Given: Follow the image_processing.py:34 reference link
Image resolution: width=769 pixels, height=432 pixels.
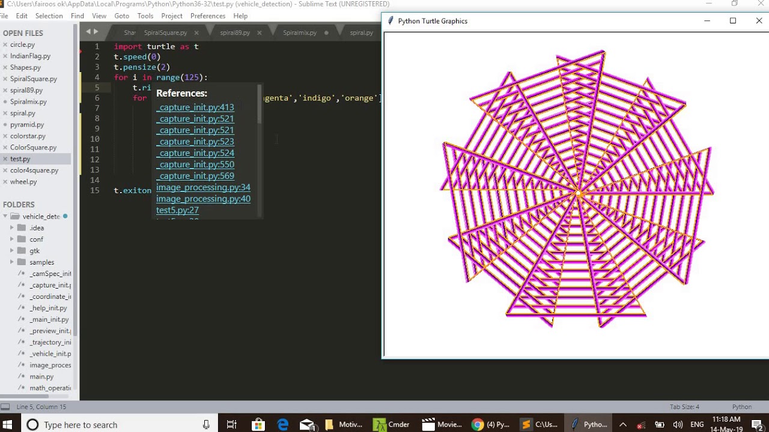Looking at the screenshot, I should (x=203, y=187).
